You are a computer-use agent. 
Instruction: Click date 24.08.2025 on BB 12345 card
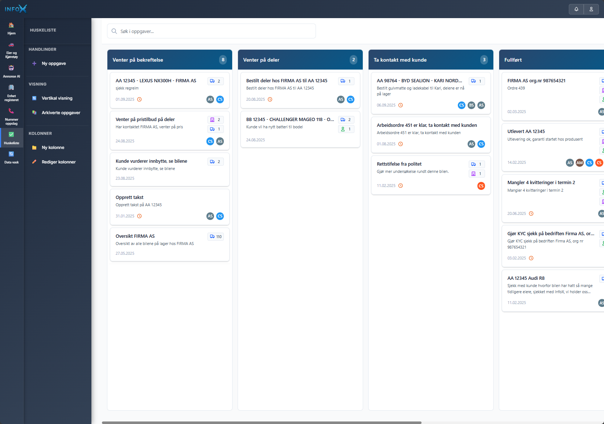[255, 140]
